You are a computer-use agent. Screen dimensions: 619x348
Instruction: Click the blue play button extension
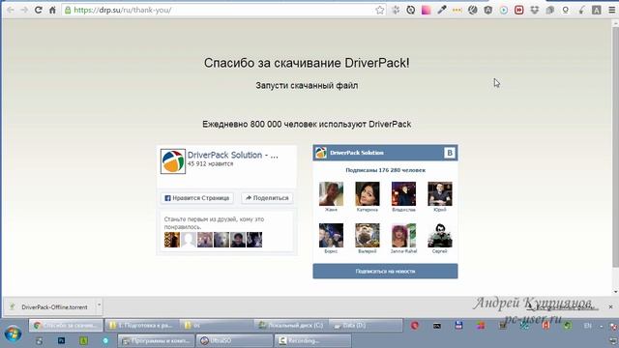pos(504,11)
